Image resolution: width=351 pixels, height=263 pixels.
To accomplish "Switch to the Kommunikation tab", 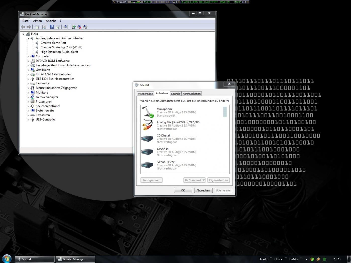I will (192, 94).
